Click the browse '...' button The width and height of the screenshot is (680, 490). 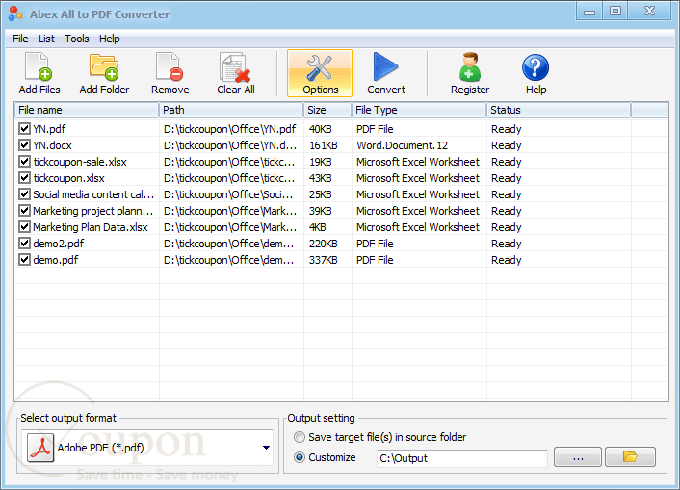[x=578, y=457]
